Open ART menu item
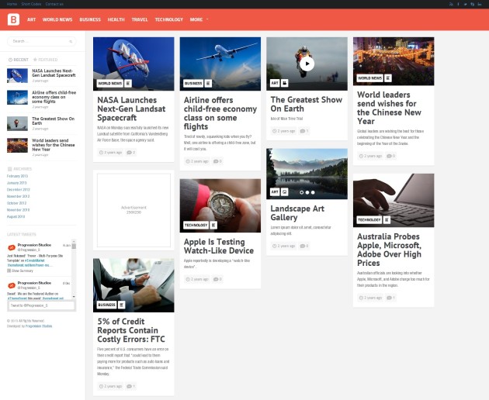This screenshot has width=489, height=400. [32, 19]
